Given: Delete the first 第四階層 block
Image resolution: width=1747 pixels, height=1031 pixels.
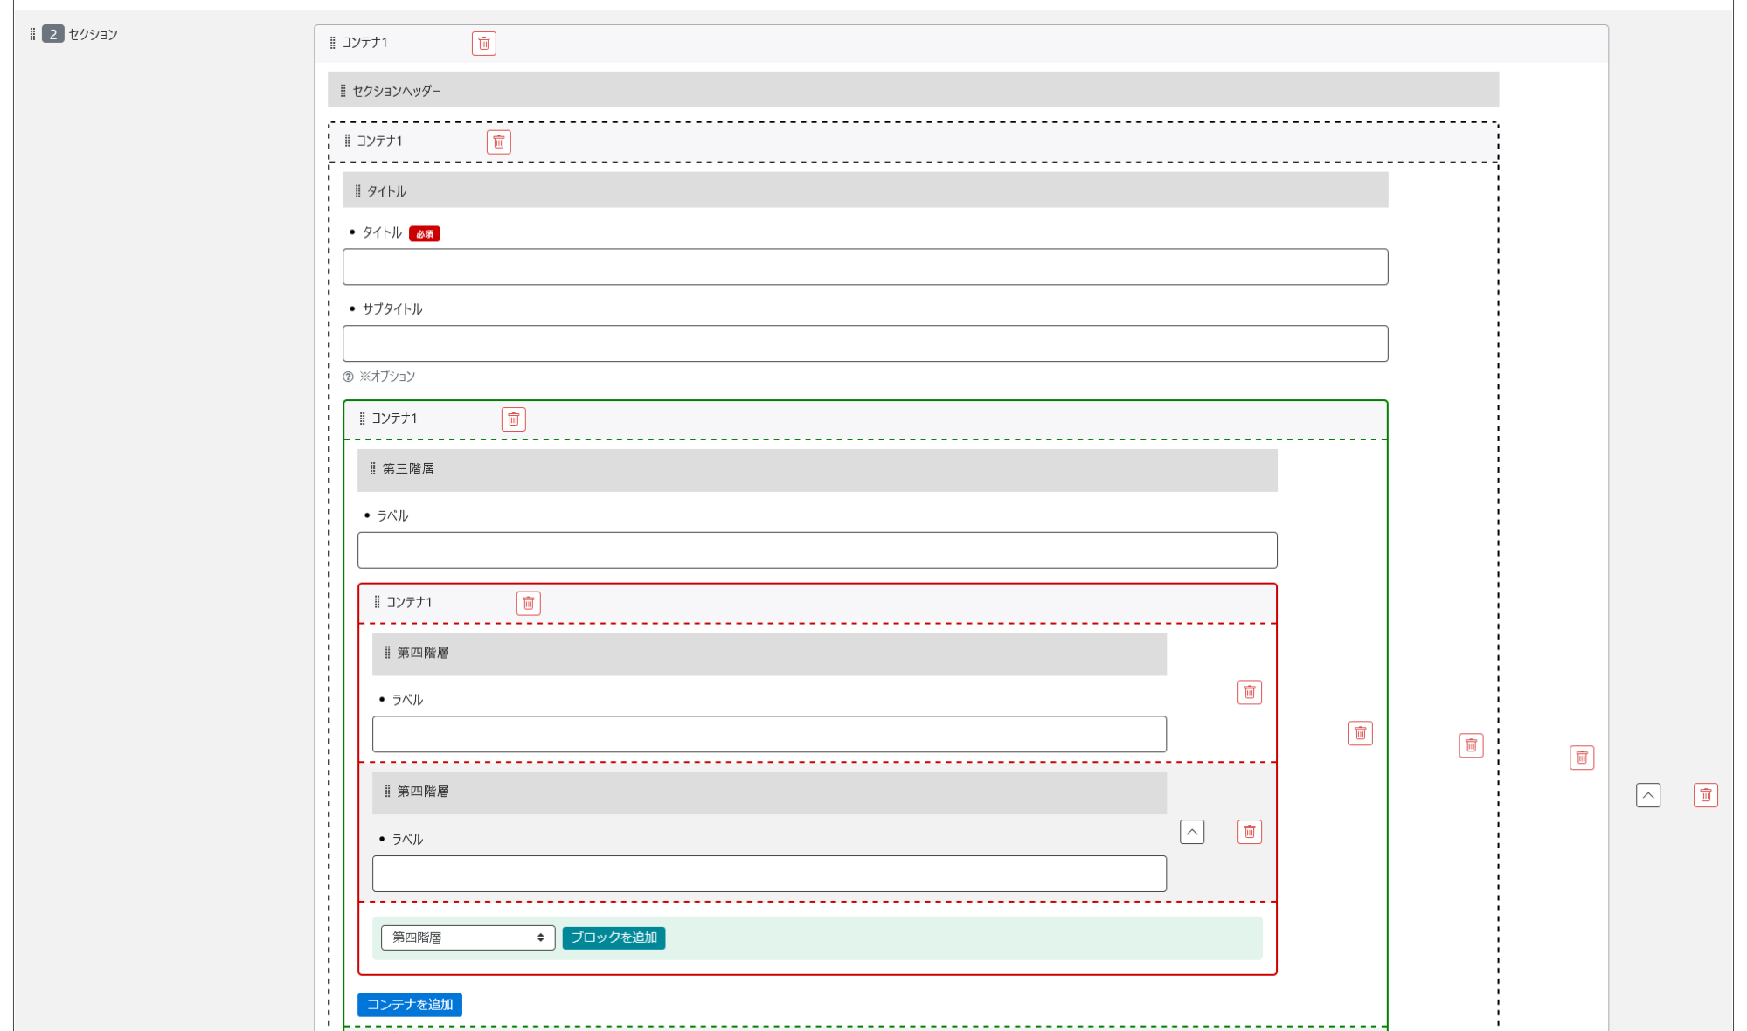Looking at the screenshot, I should [1249, 693].
